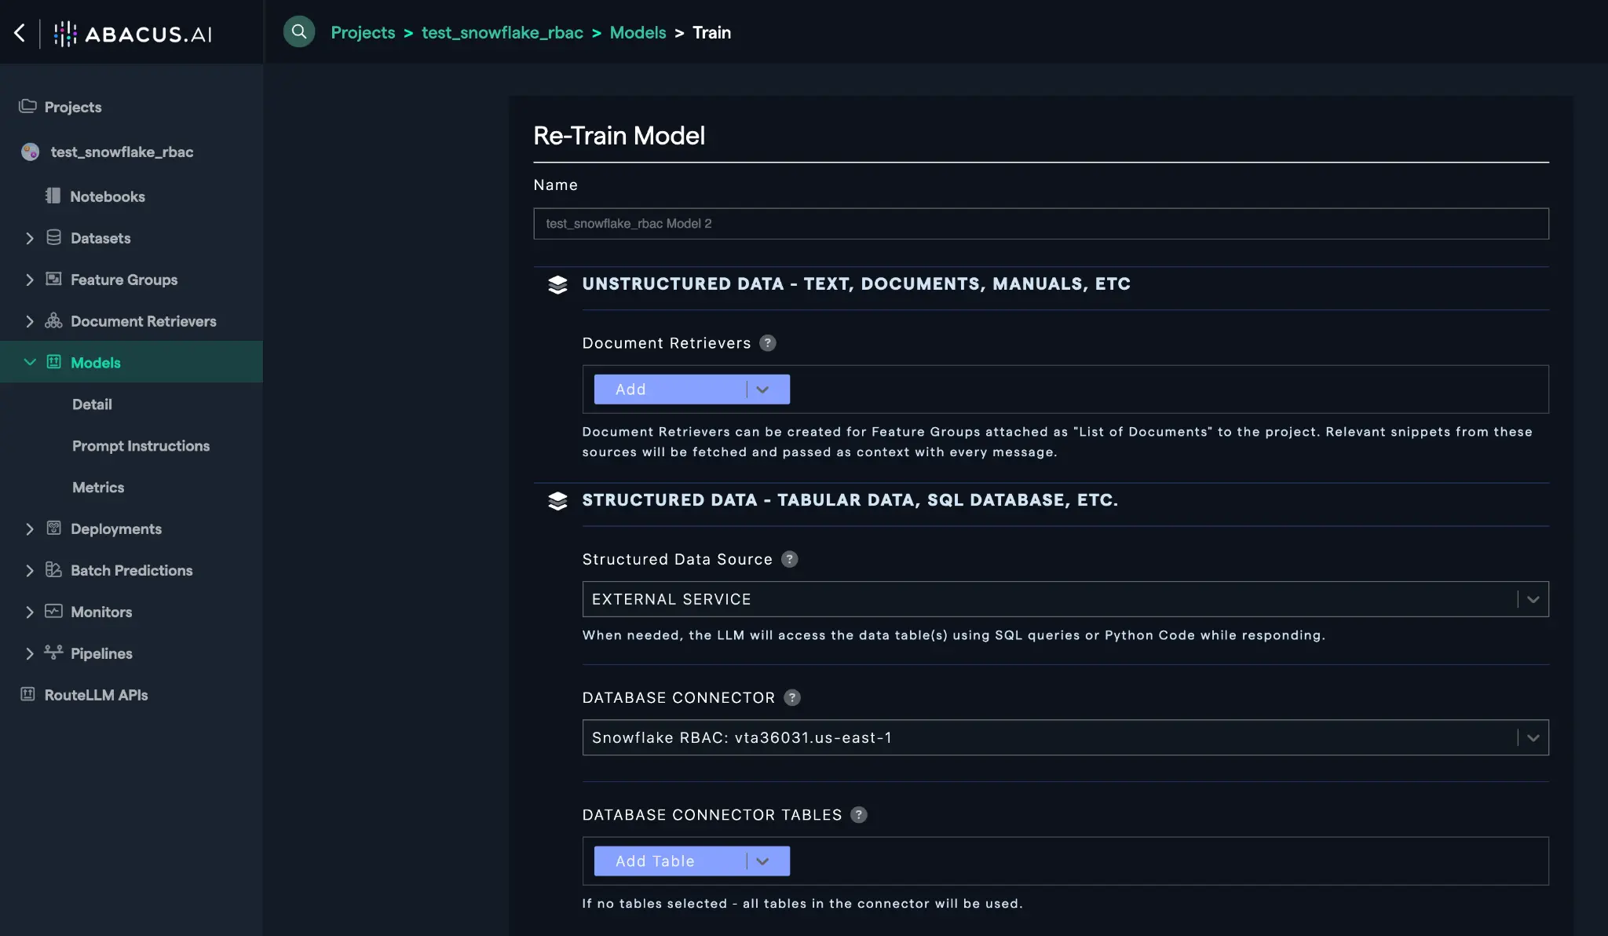Click the search magnifier icon
This screenshot has width=1608, height=936.
298,32
